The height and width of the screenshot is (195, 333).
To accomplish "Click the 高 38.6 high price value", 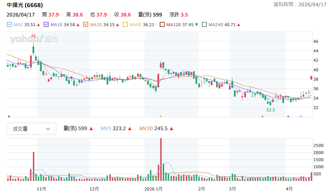I will pos(75,15).
